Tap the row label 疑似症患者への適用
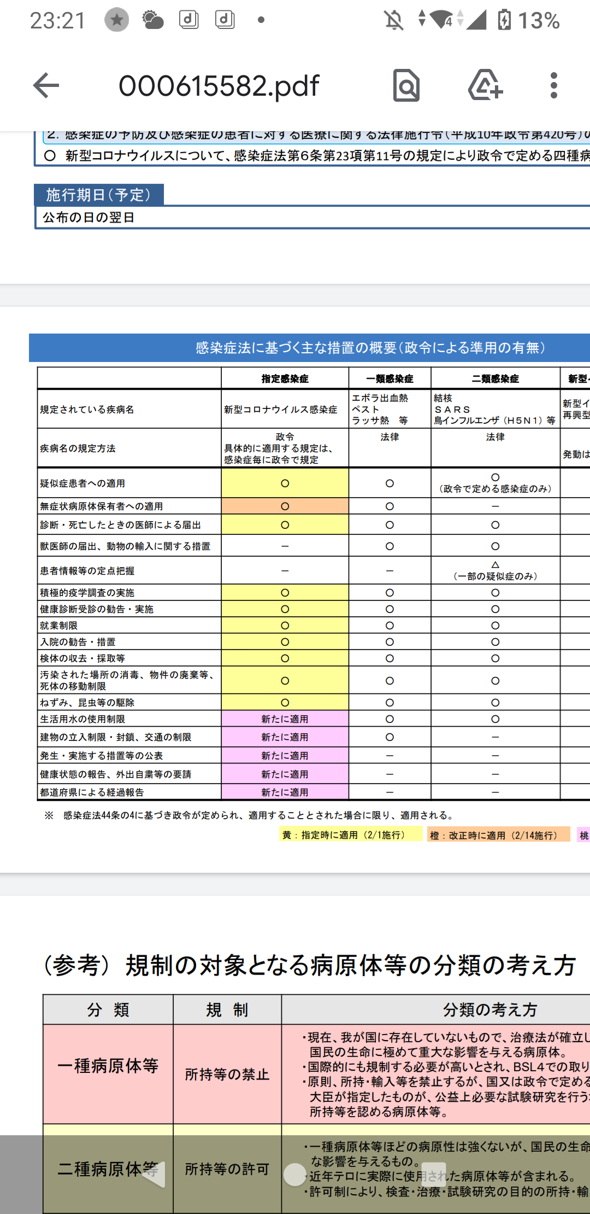 pos(82,483)
